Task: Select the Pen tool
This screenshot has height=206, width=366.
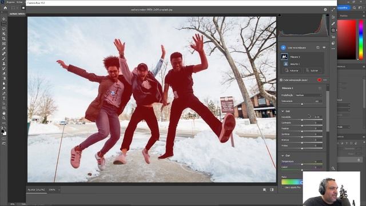Action: coord(4,93)
